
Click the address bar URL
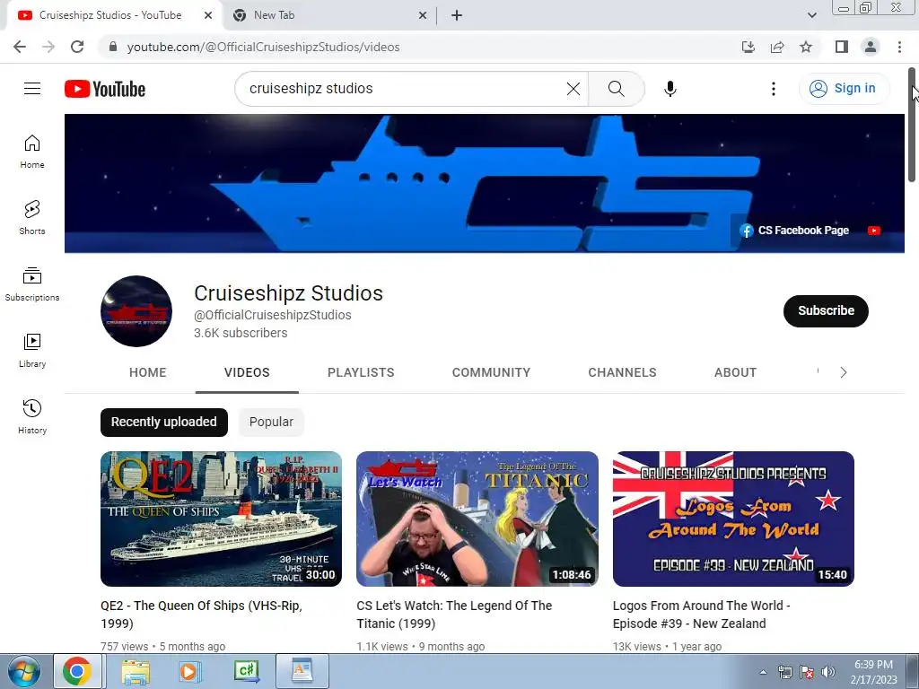[263, 47]
